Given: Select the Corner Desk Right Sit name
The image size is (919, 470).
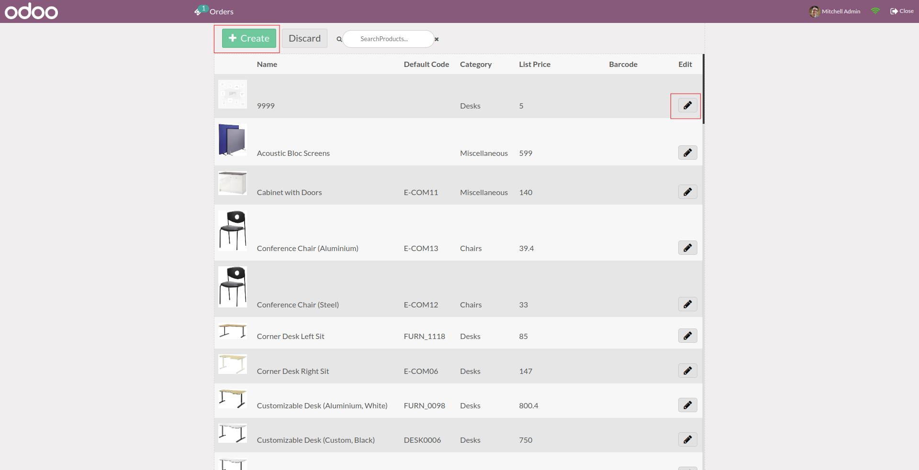Looking at the screenshot, I should (x=293, y=372).
